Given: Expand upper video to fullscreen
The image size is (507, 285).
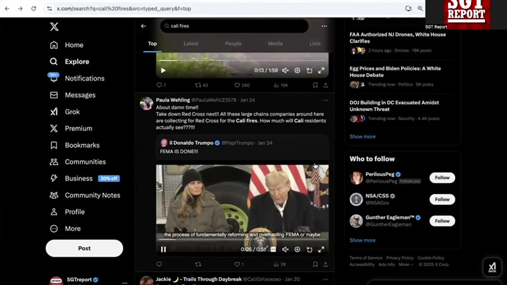Looking at the screenshot, I should 321,70.
